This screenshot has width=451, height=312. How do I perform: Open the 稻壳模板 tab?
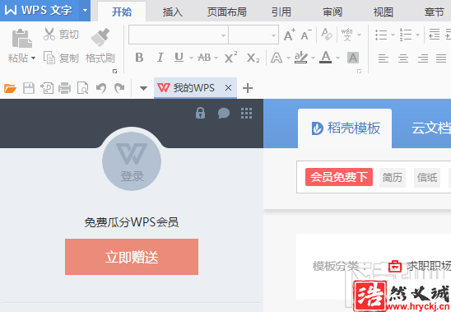[345, 128]
